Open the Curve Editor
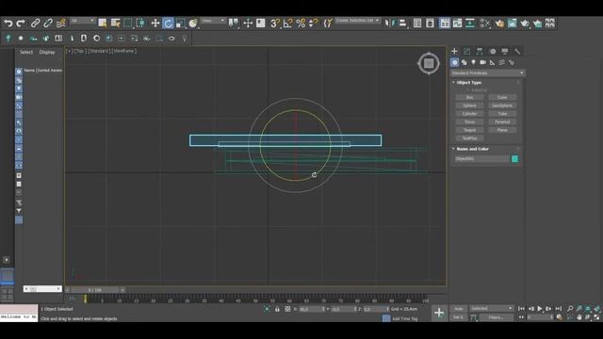Screen dimensions: 603x339 point(457,24)
